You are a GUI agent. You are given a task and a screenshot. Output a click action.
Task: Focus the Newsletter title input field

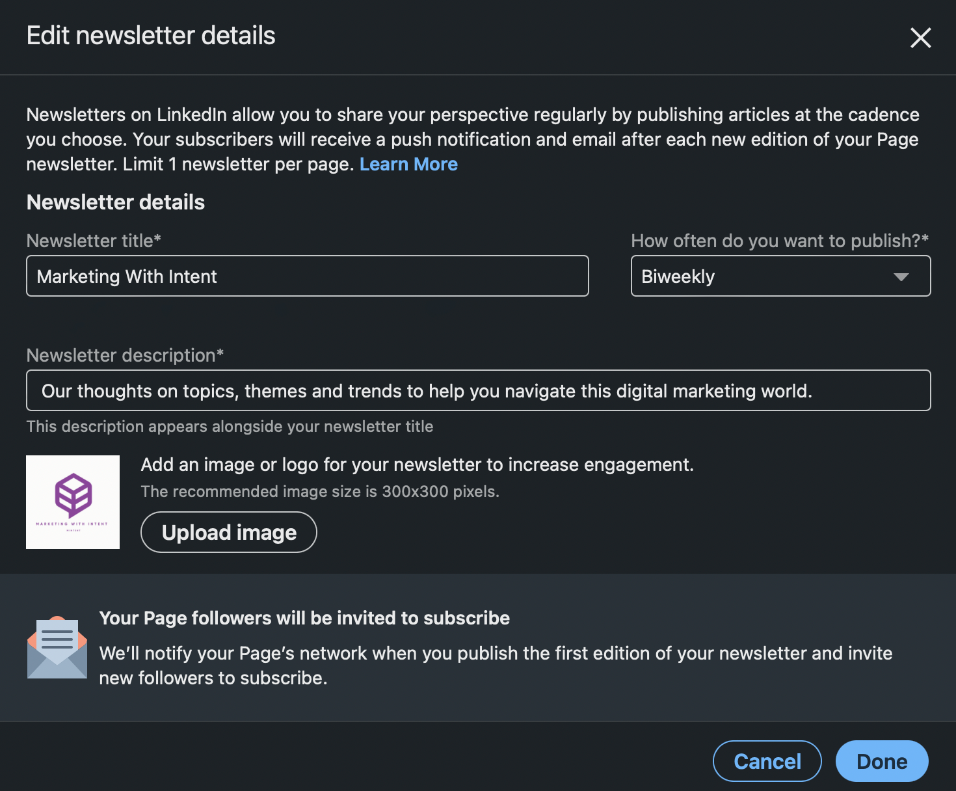(x=307, y=276)
